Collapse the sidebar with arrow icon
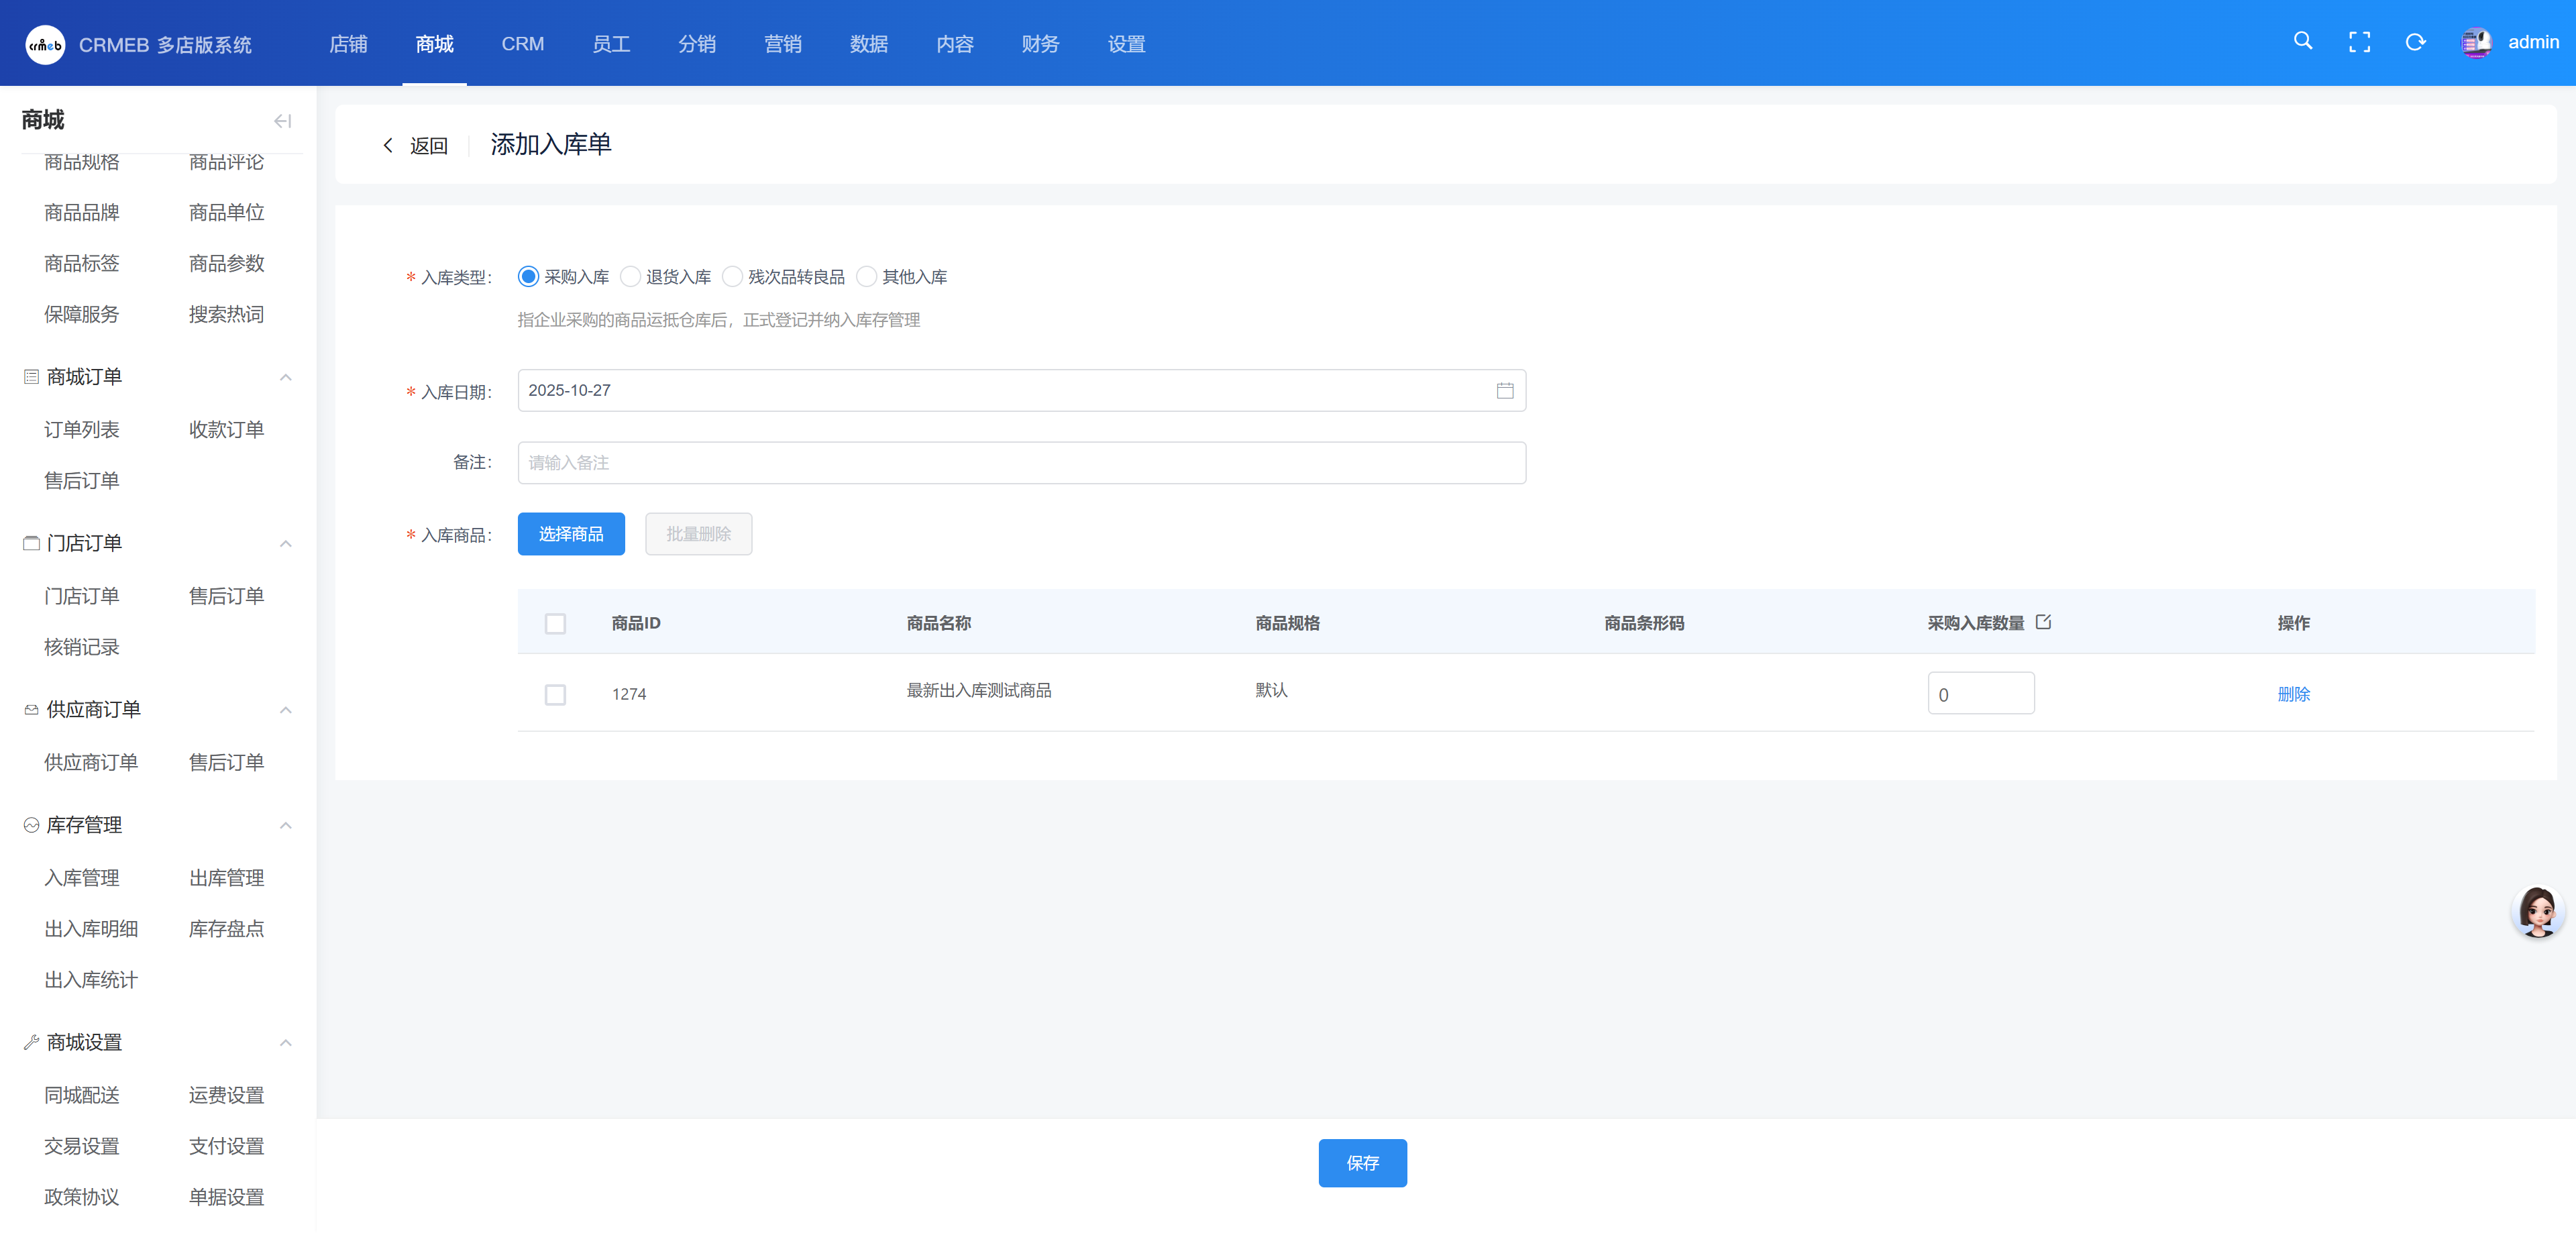 282,121
